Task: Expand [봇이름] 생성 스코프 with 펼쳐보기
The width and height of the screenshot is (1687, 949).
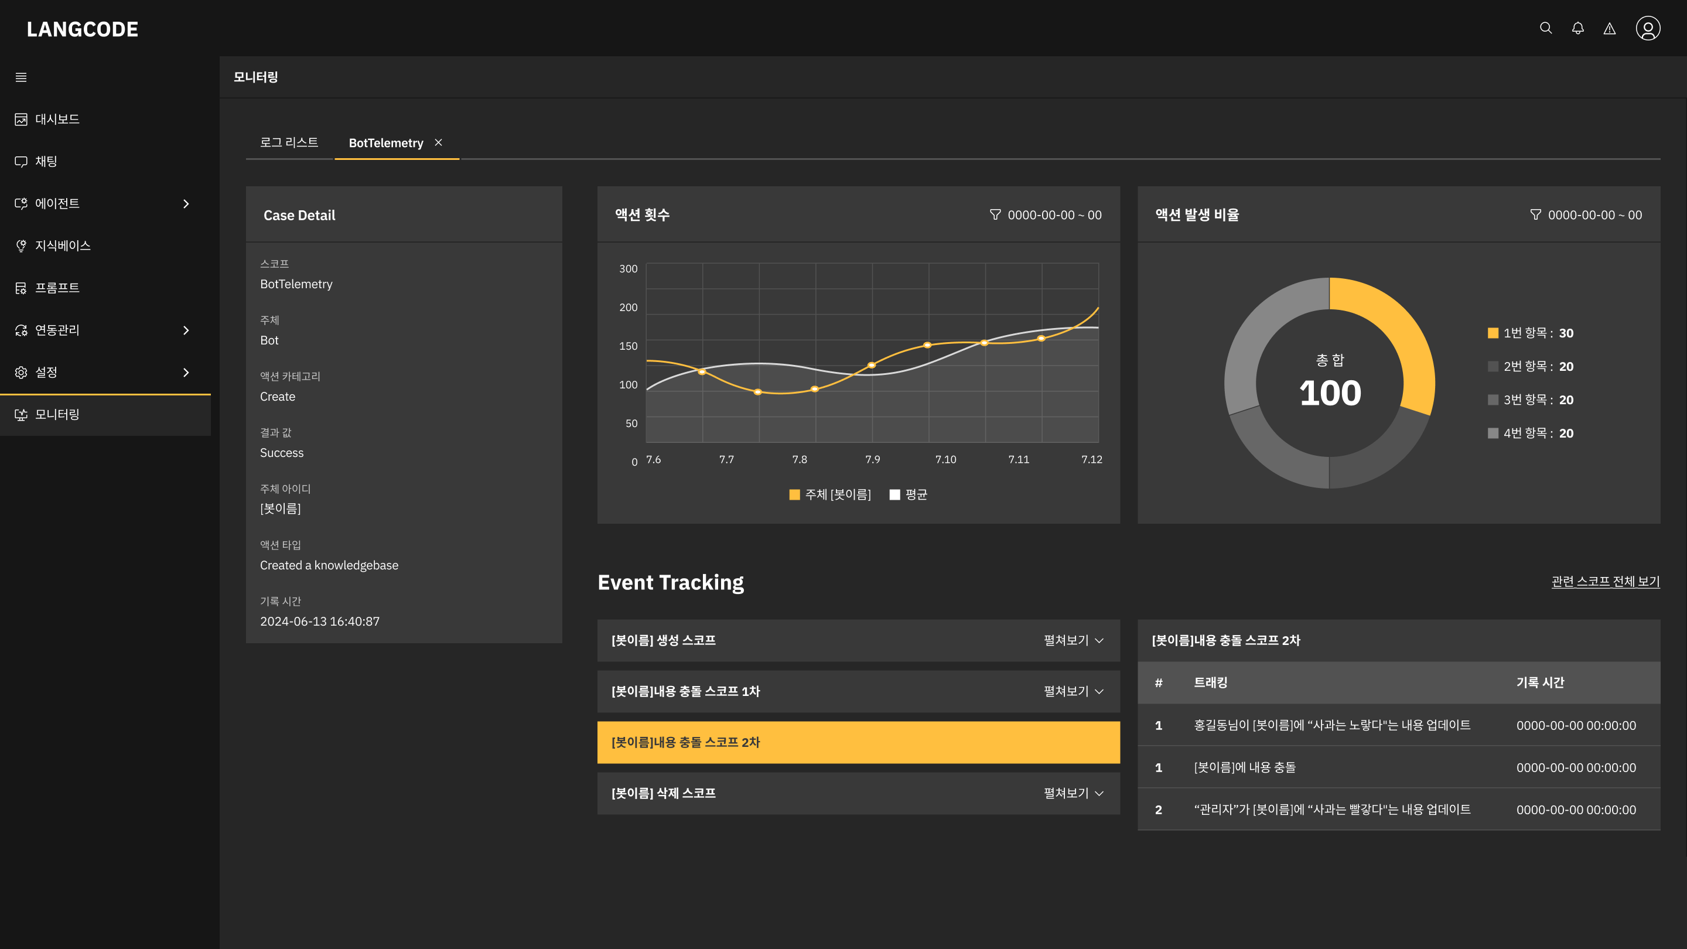Action: (x=1073, y=640)
